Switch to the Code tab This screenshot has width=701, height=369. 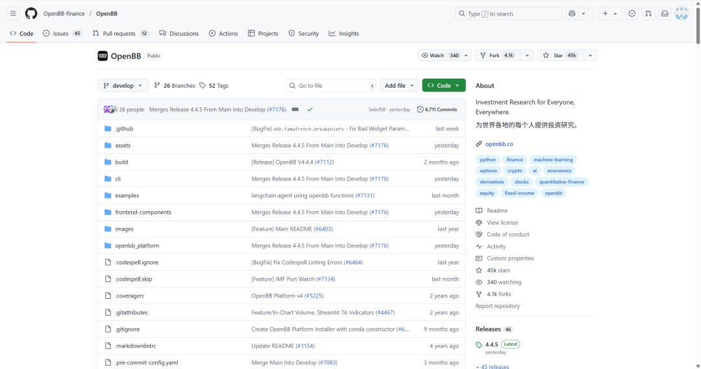[x=21, y=34]
